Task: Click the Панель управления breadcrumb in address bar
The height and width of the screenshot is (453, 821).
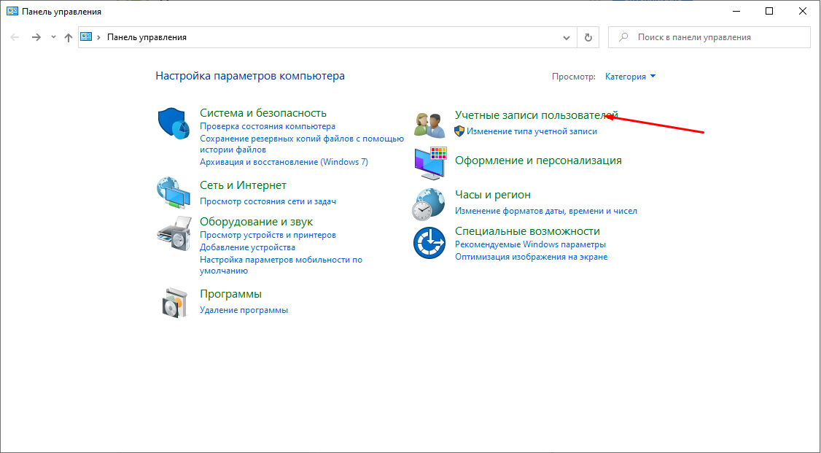Action: pos(147,37)
